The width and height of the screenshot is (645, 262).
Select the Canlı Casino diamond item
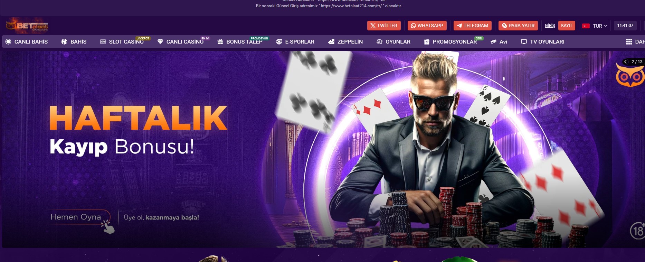click(x=180, y=41)
